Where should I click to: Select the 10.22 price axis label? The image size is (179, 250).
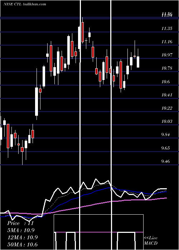point(167,109)
